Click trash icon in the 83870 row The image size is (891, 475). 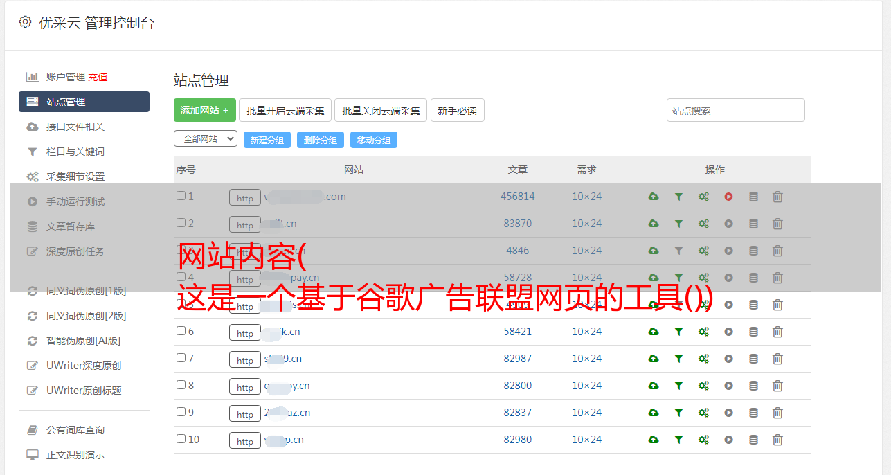coord(777,224)
